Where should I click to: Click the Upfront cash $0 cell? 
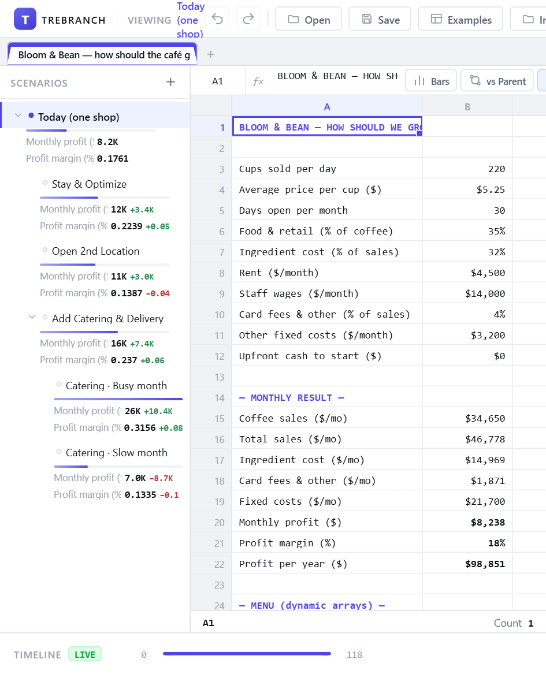tap(467, 356)
